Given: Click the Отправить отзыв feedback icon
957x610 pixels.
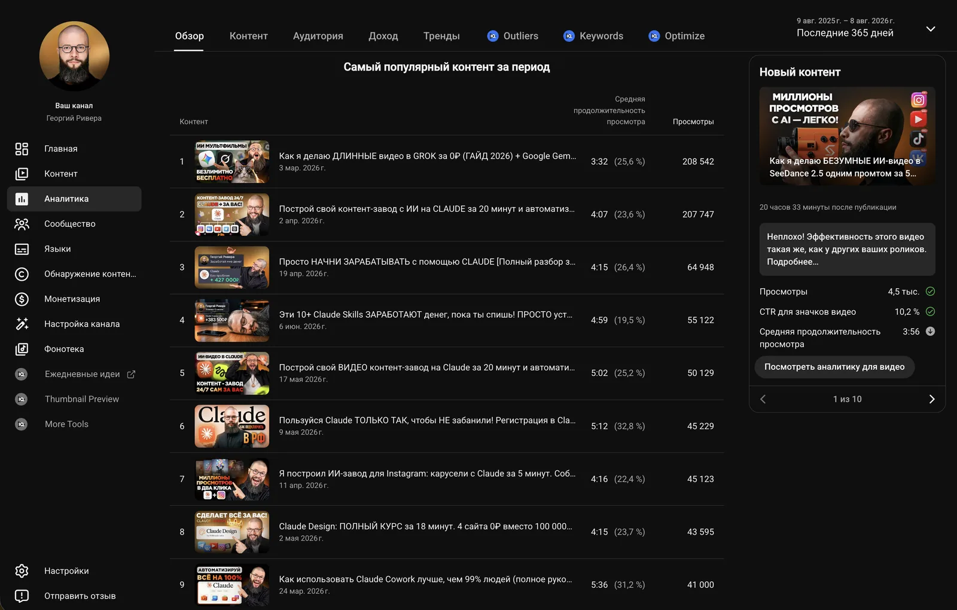Looking at the screenshot, I should [x=22, y=596].
